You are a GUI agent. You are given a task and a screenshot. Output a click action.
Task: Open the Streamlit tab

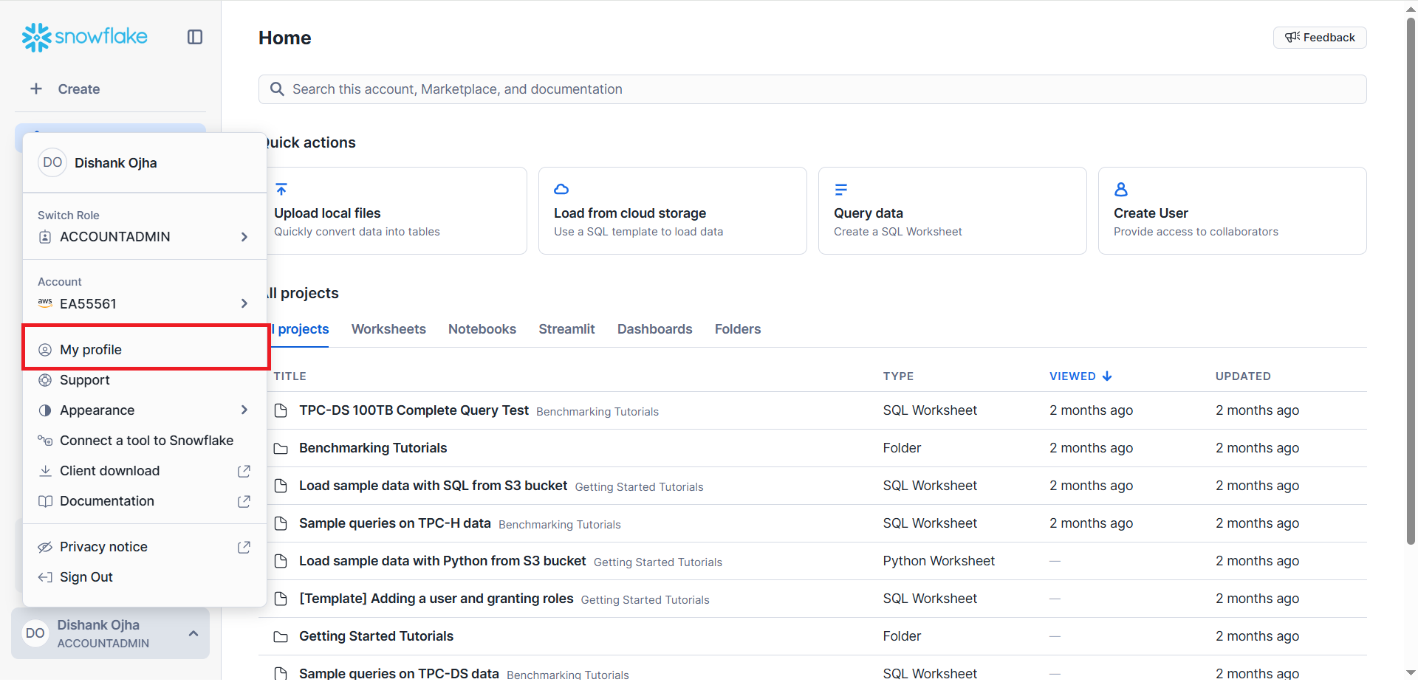tap(566, 329)
